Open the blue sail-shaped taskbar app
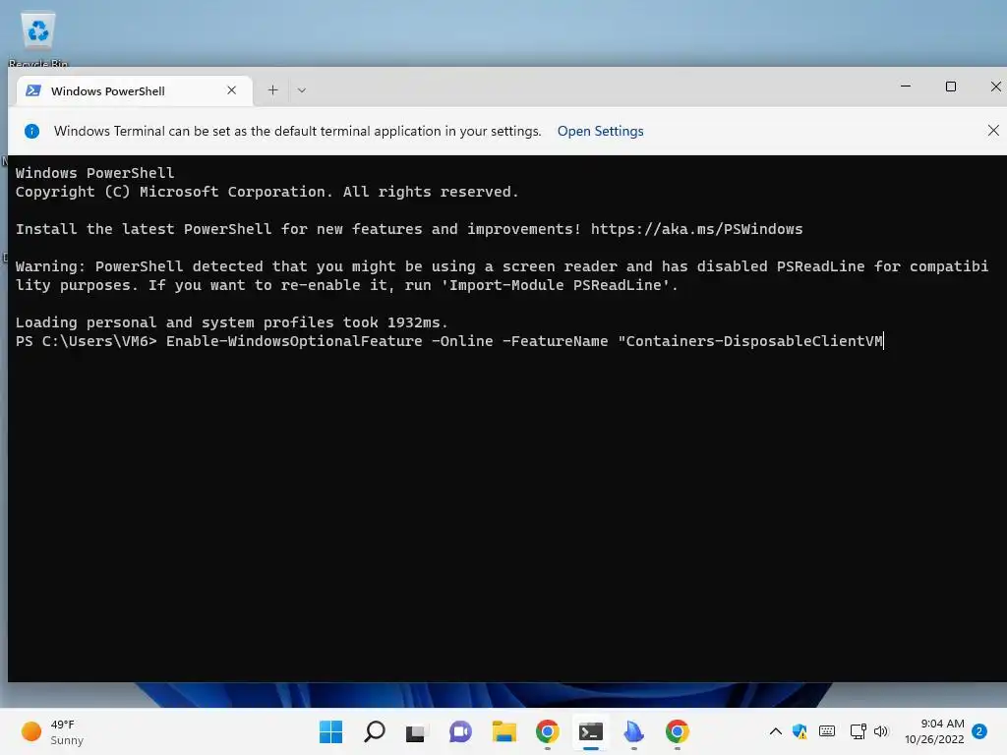This screenshot has width=1007, height=755. pos(633,731)
